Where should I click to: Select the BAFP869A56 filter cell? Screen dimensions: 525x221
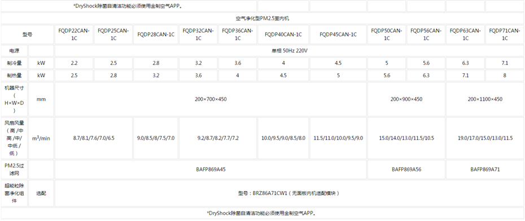point(406,170)
